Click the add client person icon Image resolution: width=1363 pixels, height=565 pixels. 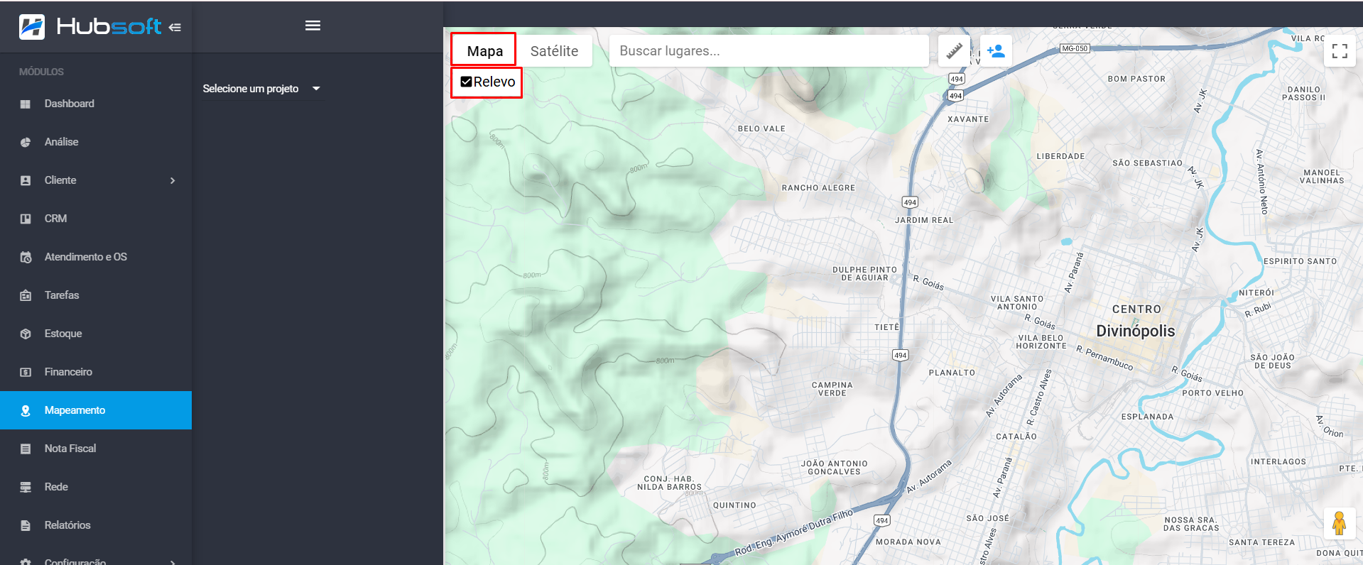tap(996, 51)
